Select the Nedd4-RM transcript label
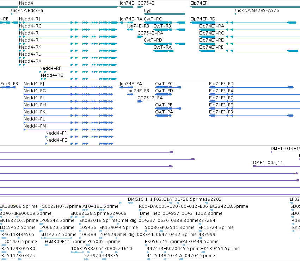 click(30, 61)
